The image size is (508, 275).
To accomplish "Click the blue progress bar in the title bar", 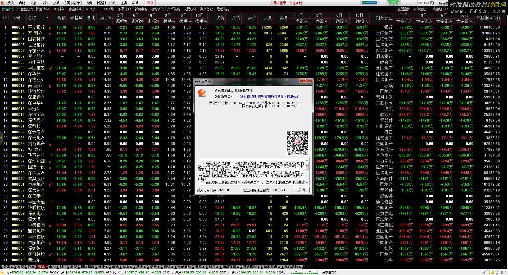I will point(370,2).
